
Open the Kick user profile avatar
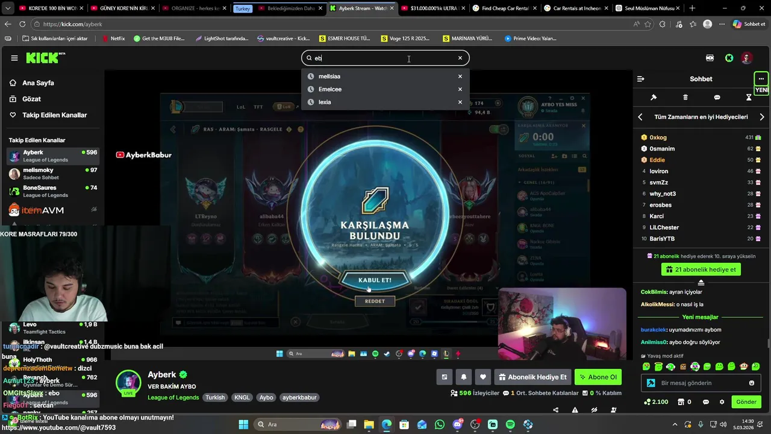point(747,58)
